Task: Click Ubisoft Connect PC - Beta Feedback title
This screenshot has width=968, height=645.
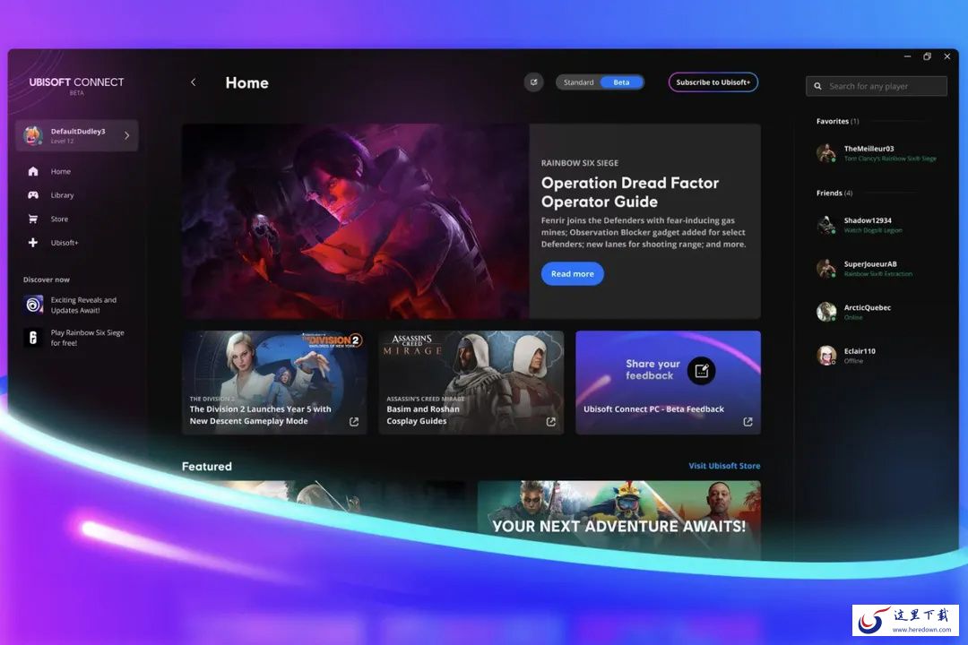Action: point(653,409)
